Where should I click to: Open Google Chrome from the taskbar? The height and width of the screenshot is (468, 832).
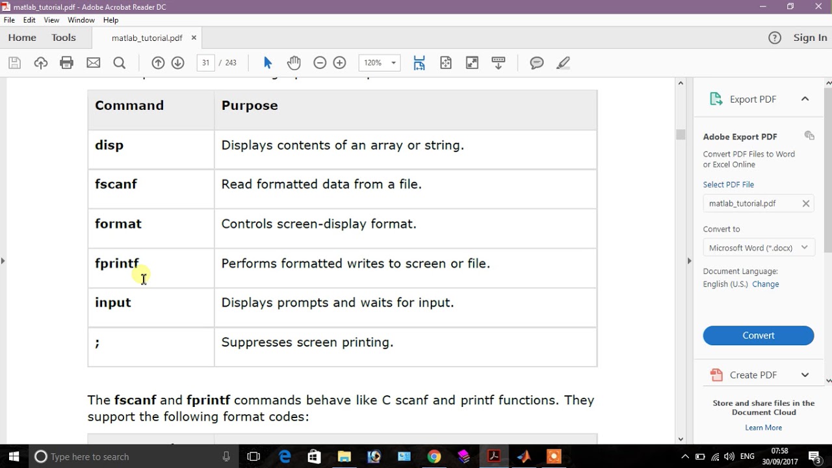click(434, 456)
